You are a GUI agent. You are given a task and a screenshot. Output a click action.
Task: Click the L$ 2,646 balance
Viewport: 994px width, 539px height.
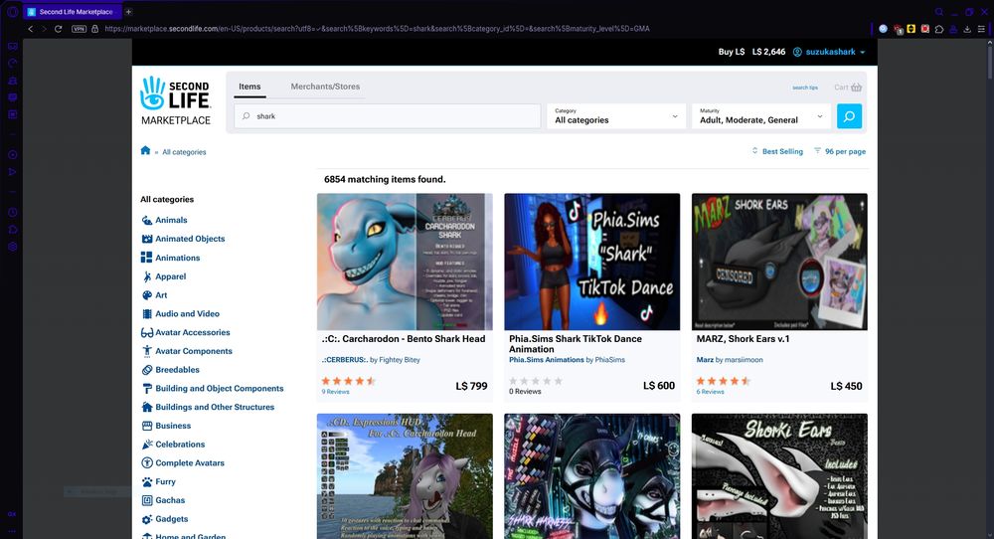coord(768,52)
